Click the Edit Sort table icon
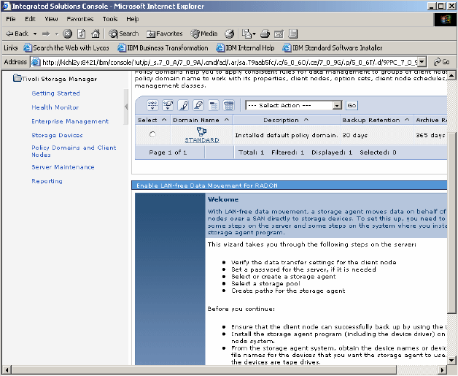458x376 pixels. pos(183,105)
